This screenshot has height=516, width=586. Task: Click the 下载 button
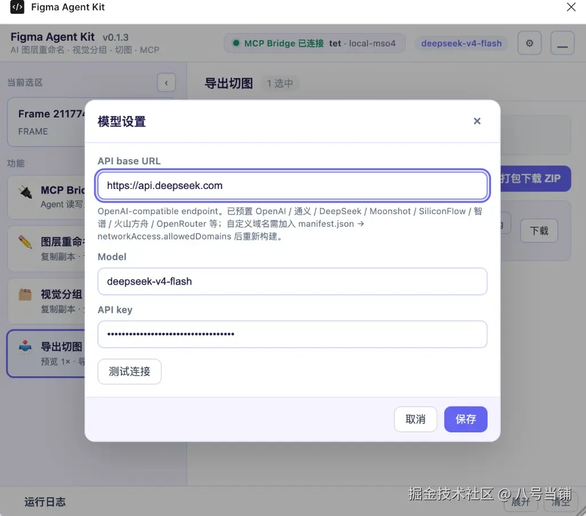click(x=539, y=231)
